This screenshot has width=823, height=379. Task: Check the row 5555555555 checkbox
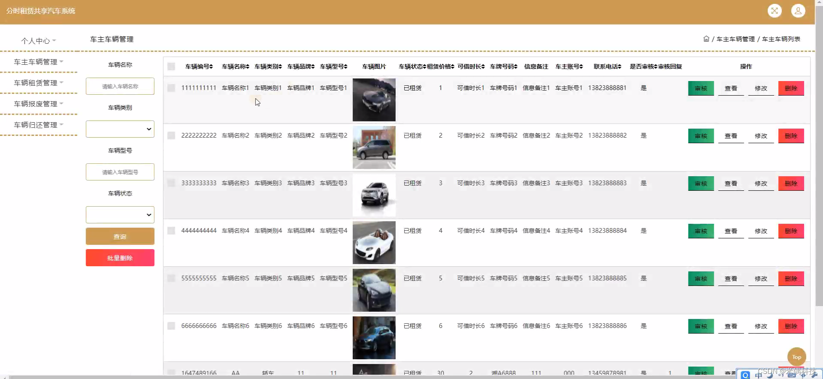pyautogui.click(x=171, y=278)
